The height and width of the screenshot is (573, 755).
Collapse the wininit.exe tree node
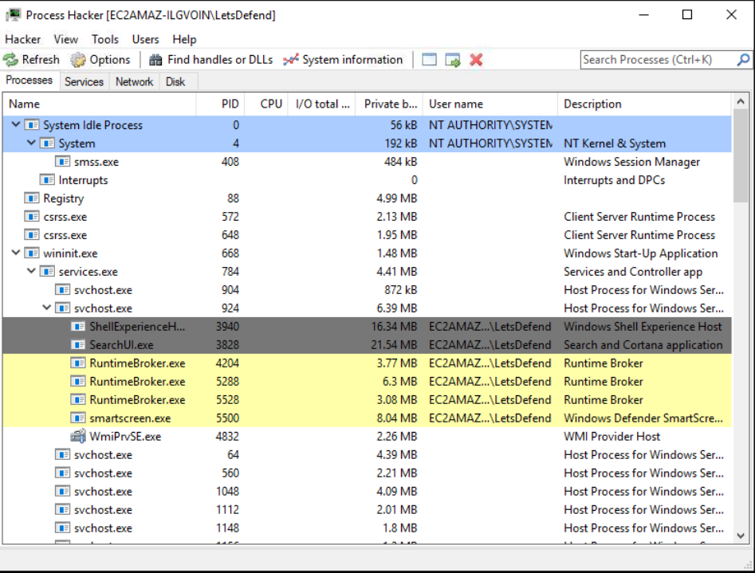(15, 253)
